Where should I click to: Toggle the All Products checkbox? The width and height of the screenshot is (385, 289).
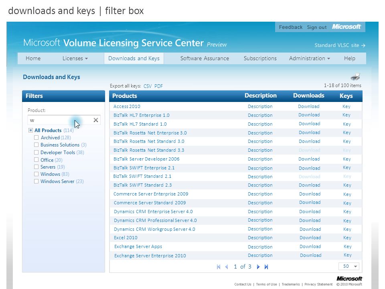pyautogui.click(x=30, y=130)
